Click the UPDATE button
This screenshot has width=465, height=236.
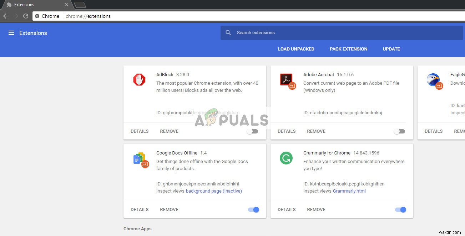(391, 49)
